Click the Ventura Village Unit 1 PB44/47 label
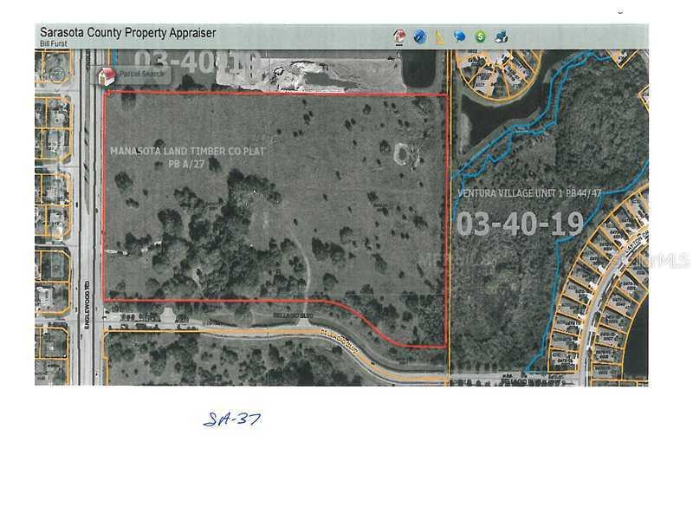Screen dimensions: 693x520 (529, 193)
